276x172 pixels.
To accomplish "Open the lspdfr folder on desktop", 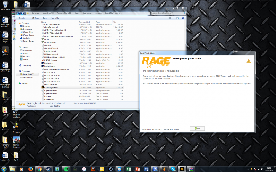I will (x=16, y=156).
